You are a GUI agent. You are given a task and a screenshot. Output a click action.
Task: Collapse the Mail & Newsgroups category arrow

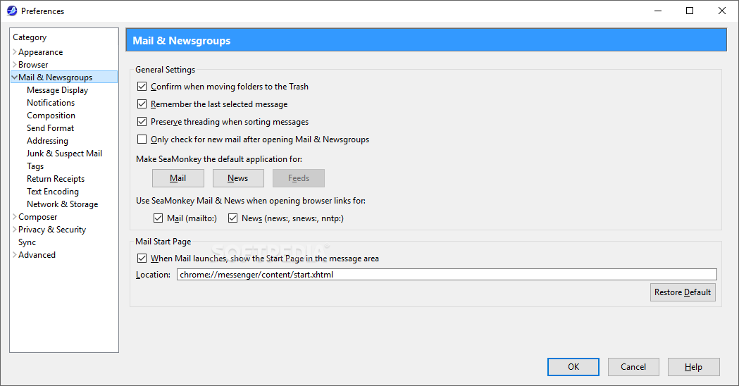tap(15, 77)
